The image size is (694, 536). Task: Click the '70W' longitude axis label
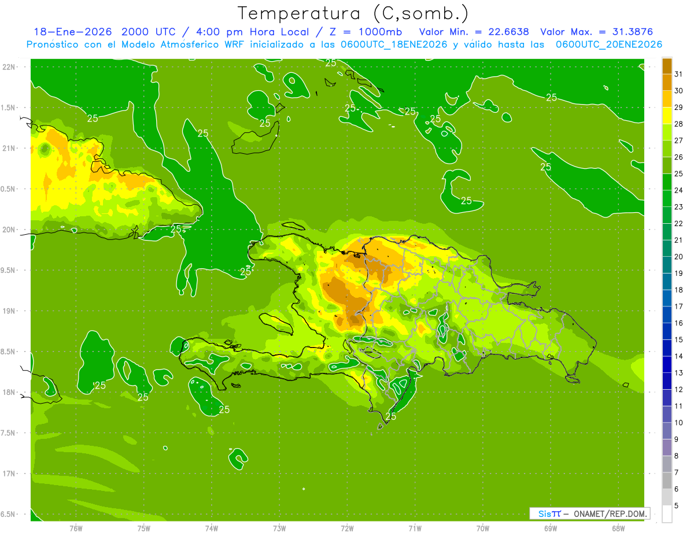point(482,528)
